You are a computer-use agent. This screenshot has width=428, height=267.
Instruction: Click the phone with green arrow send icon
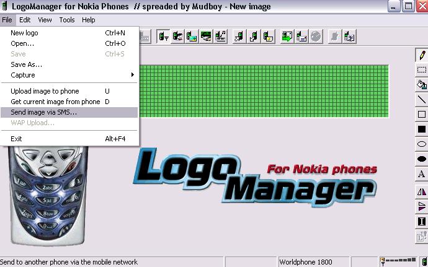tap(287, 37)
